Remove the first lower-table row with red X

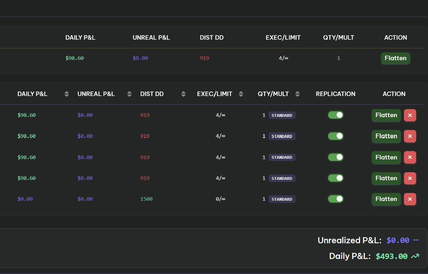(x=410, y=115)
